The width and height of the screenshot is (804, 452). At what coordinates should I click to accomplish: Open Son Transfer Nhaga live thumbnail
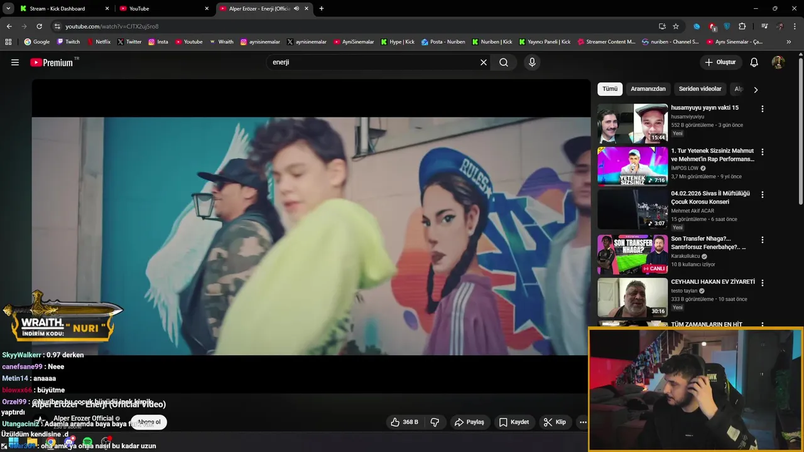tap(633, 254)
